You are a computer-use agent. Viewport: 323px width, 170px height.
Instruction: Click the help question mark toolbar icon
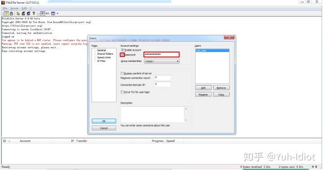tap(34, 13)
